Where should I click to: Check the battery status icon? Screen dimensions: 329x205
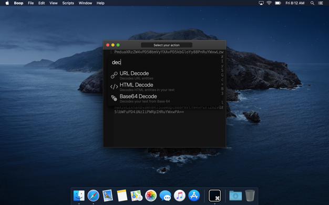coord(278,3)
